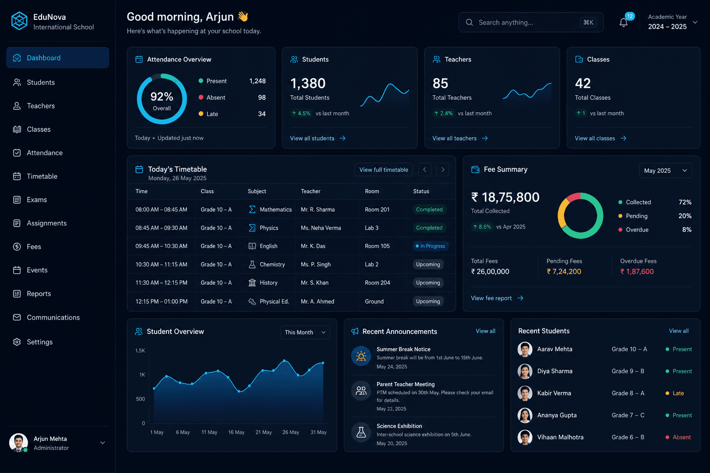Expand the Arjun Mehta profile menu chevron

(103, 443)
